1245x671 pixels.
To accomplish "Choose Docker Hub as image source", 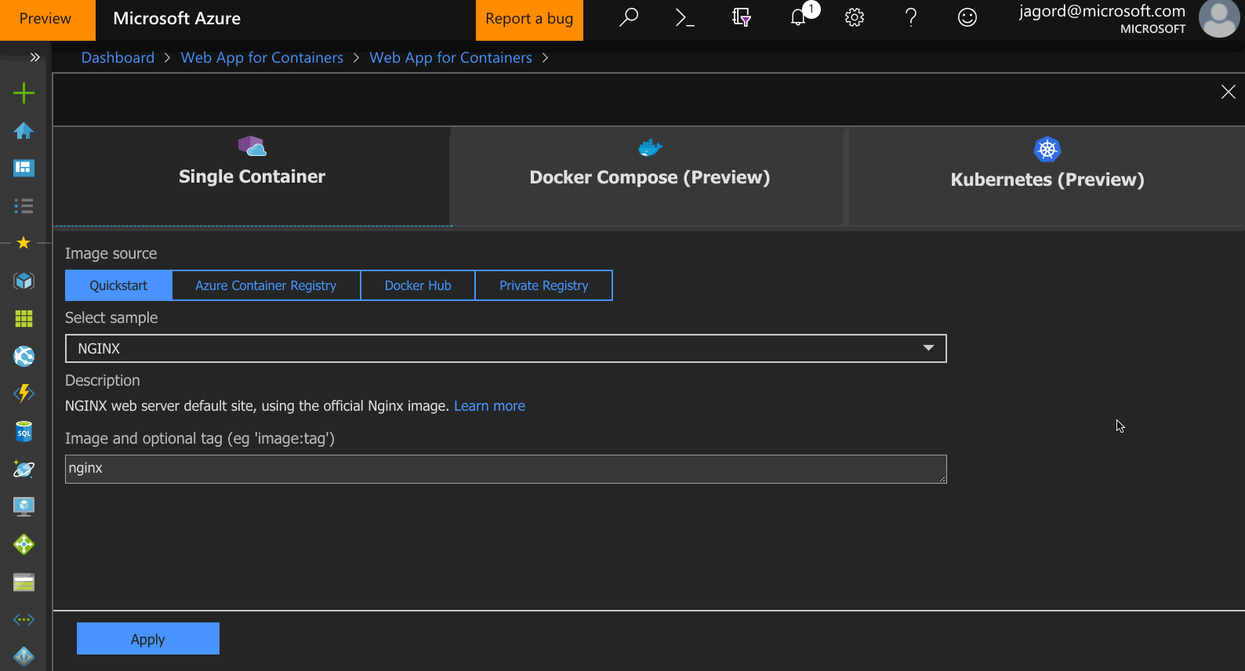I will tap(418, 285).
